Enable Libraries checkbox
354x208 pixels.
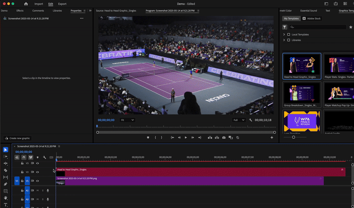[x=289, y=40]
